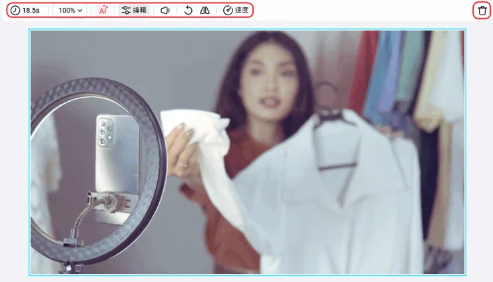
Task: Delete the clip using the trash icon
Action: tap(482, 11)
